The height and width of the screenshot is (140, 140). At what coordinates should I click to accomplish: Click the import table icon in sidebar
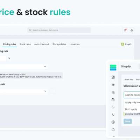[113, 92]
